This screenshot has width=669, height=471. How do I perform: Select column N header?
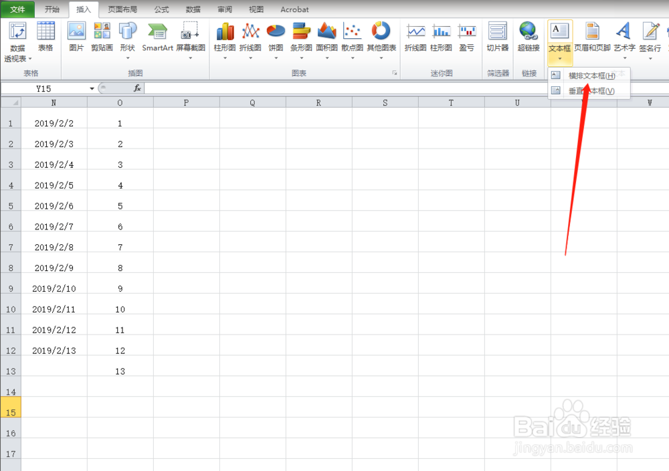54,102
